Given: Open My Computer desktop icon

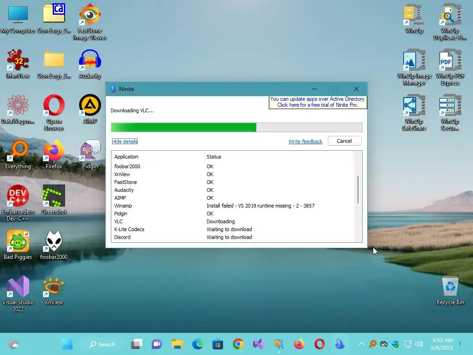Looking at the screenshot, I should coord(18,18).
